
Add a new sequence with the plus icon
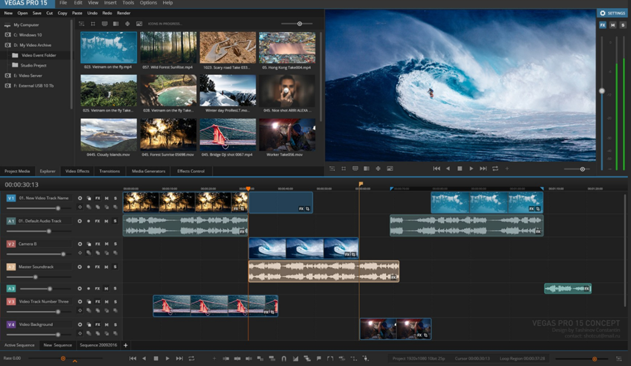coord(126,345)
